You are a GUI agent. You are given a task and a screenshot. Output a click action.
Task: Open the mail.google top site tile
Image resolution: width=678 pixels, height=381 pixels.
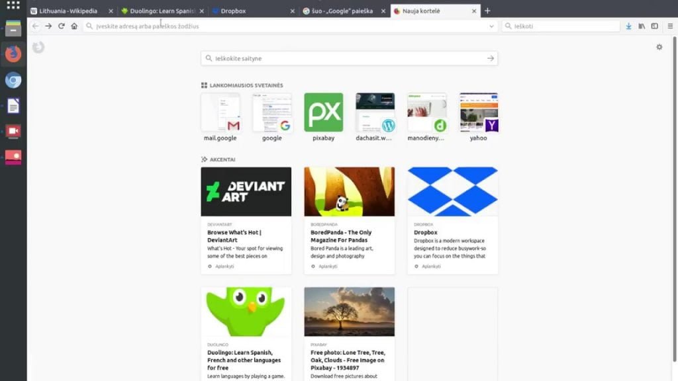(220, 112)
